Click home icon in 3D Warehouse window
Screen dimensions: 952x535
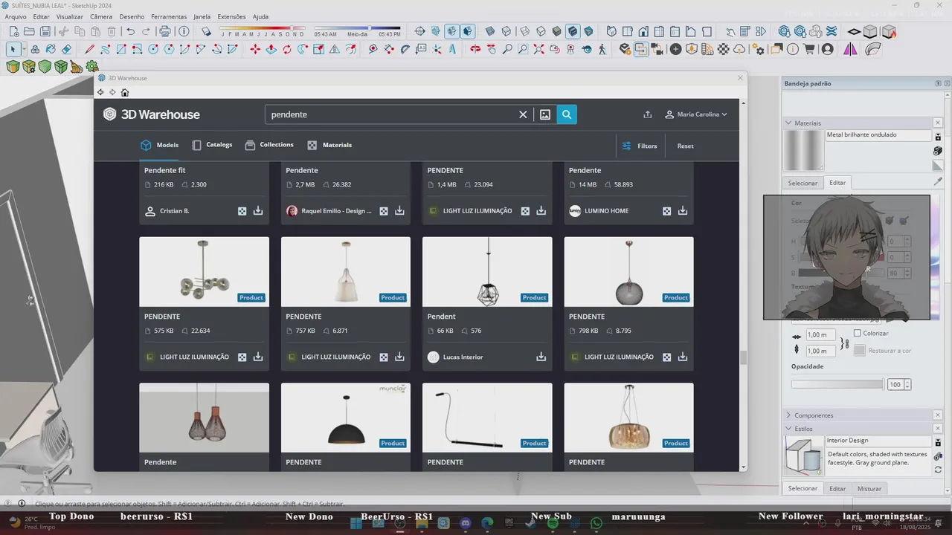[x=125, y=93]
